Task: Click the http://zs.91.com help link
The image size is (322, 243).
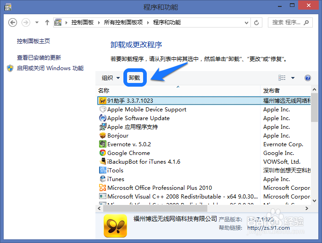Action: coord(268,228)
